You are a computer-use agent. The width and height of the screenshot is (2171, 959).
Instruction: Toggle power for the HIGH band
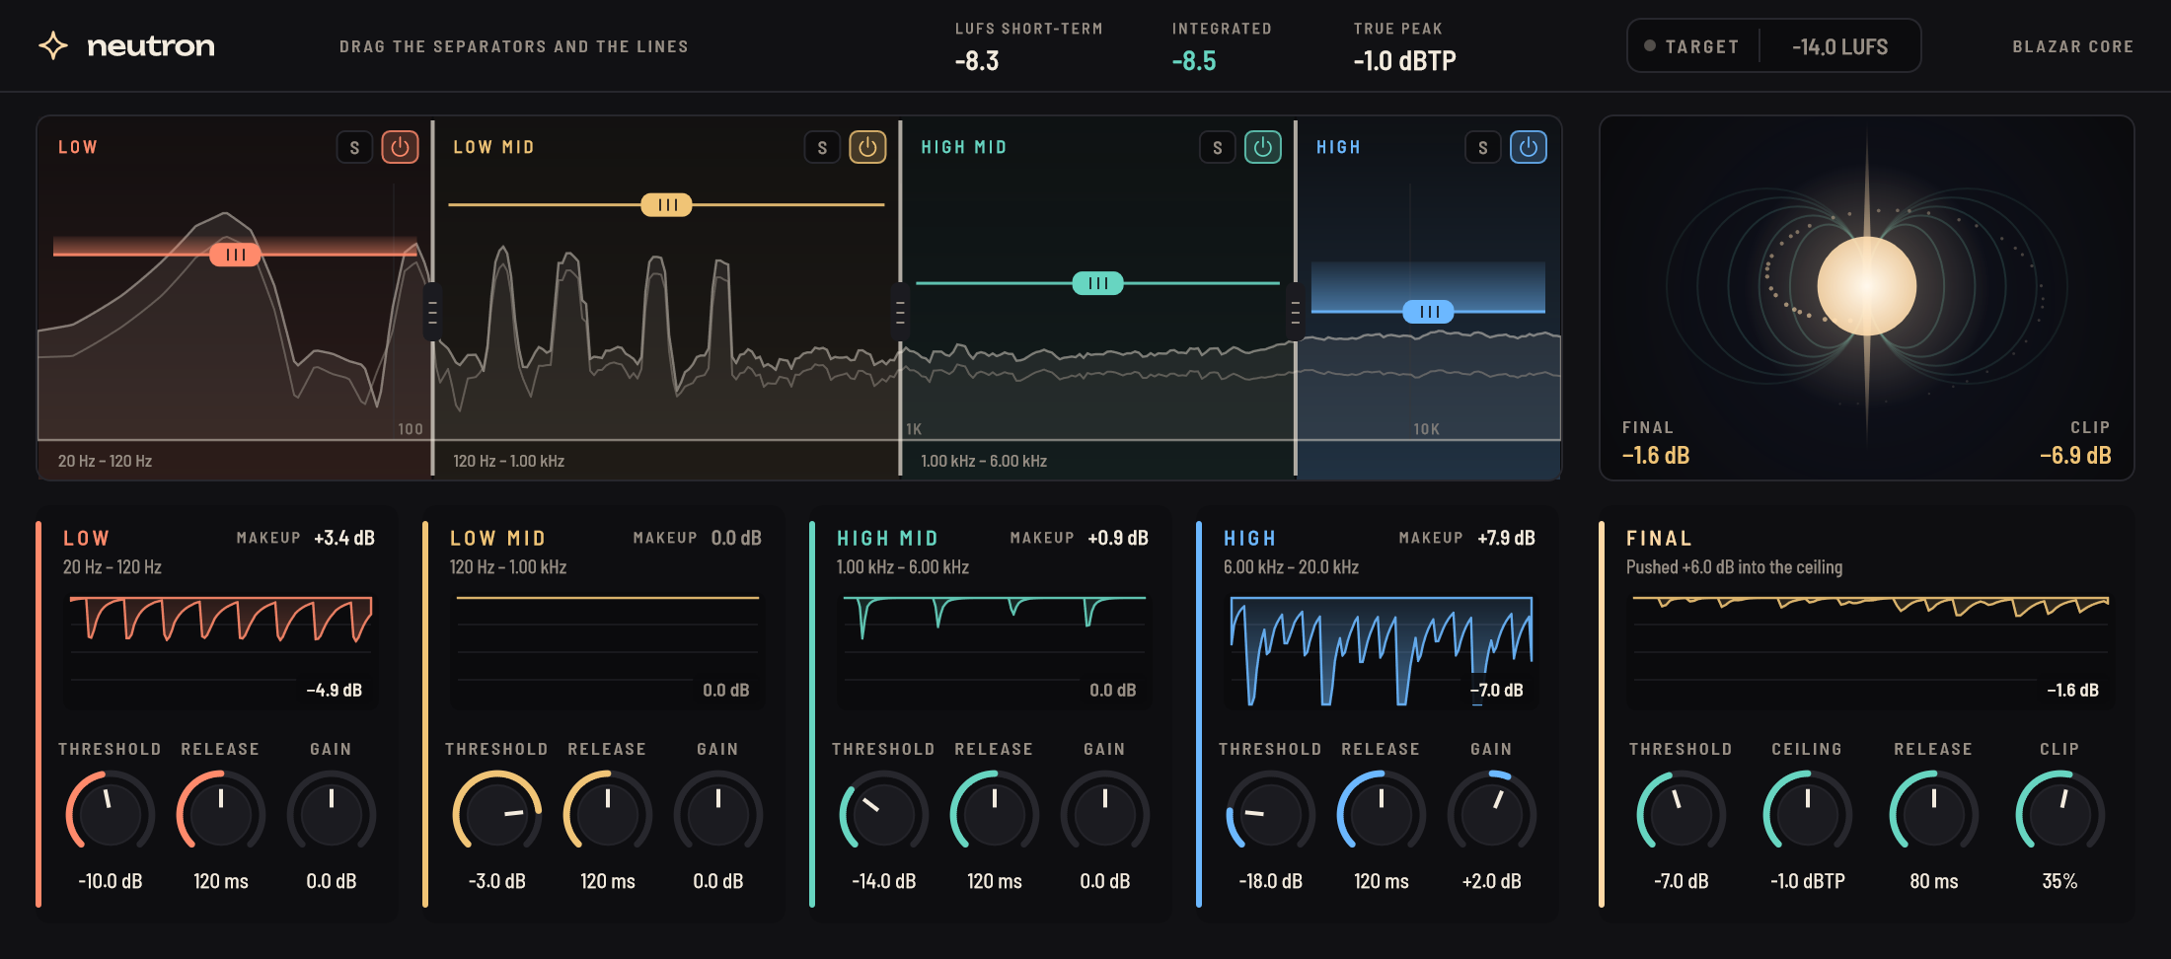point(1529,147)
